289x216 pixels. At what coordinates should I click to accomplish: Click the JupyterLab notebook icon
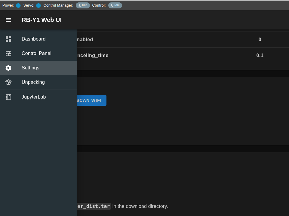(x=8, y=97)
